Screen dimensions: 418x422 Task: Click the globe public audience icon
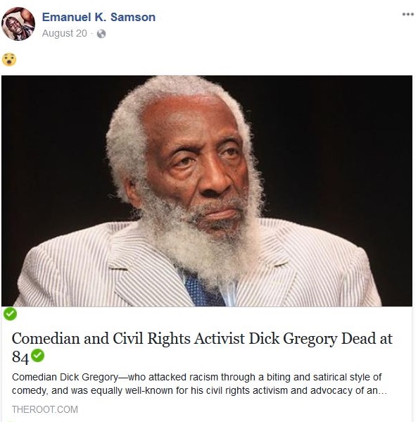pos(101,34)
